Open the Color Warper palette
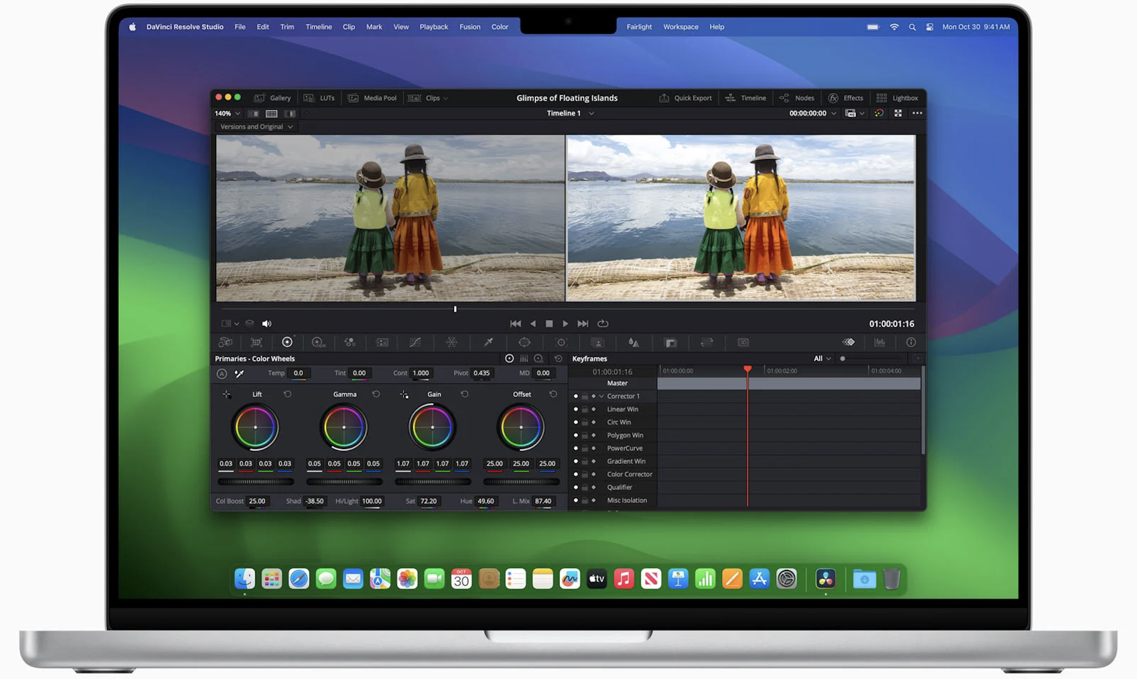Viewport: 1137px width, 679px height. [451, 342]
